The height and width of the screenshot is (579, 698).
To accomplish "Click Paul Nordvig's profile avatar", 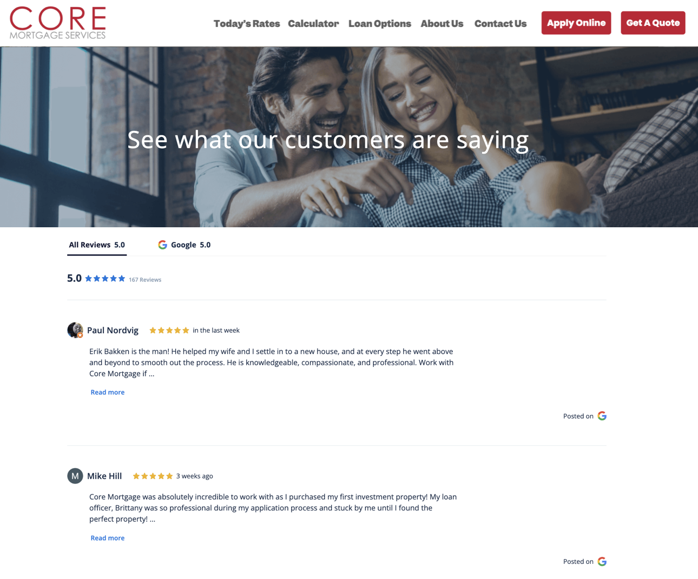I will point(75,330).
